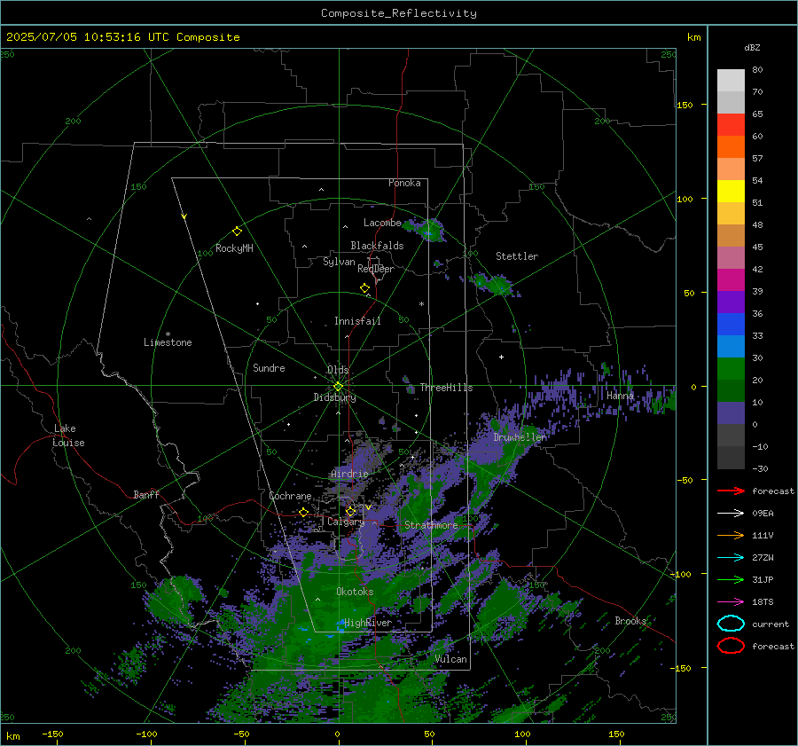Click the green 31JP arrow in legend
Screen dimensions: 798x746
tap(731, 579)
